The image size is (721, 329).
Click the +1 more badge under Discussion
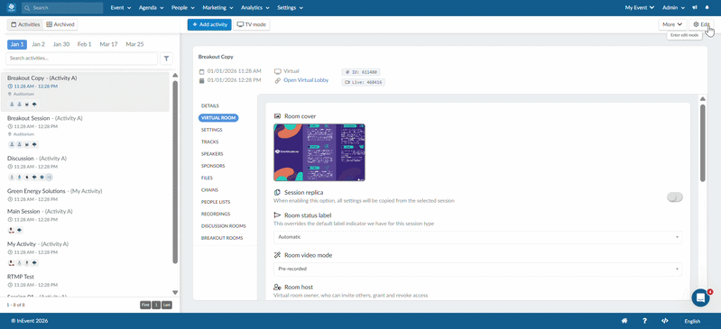[x=50, y=178]
